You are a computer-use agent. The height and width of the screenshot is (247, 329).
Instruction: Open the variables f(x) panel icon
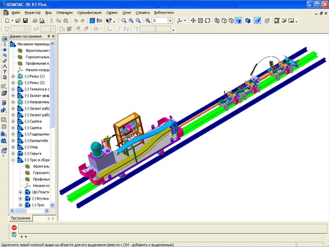(x=100, y=21)
